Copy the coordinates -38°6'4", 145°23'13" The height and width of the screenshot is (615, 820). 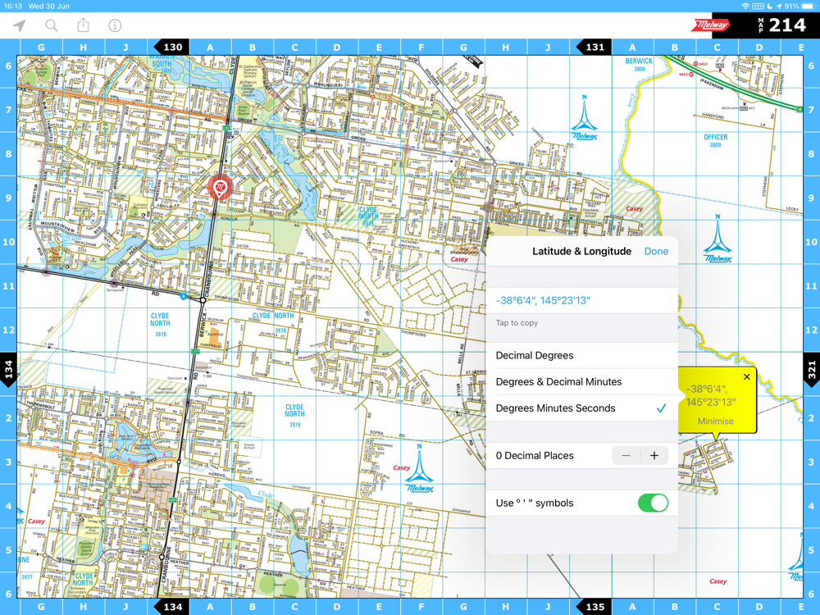pos(543,301)
